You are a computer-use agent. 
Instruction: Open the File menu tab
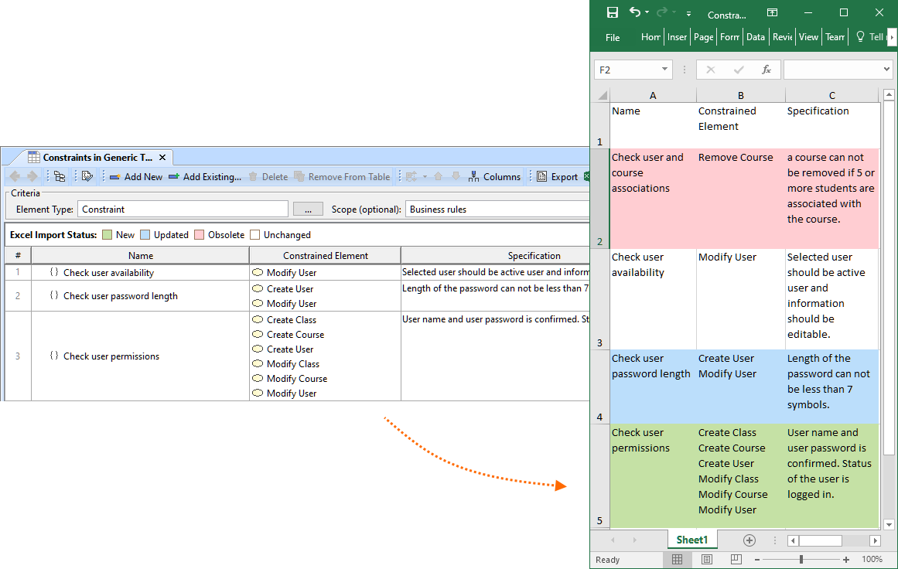pos(613,37)
